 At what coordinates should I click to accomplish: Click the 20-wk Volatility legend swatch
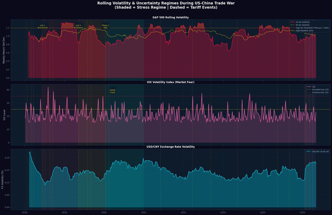(x=292, y=22)
